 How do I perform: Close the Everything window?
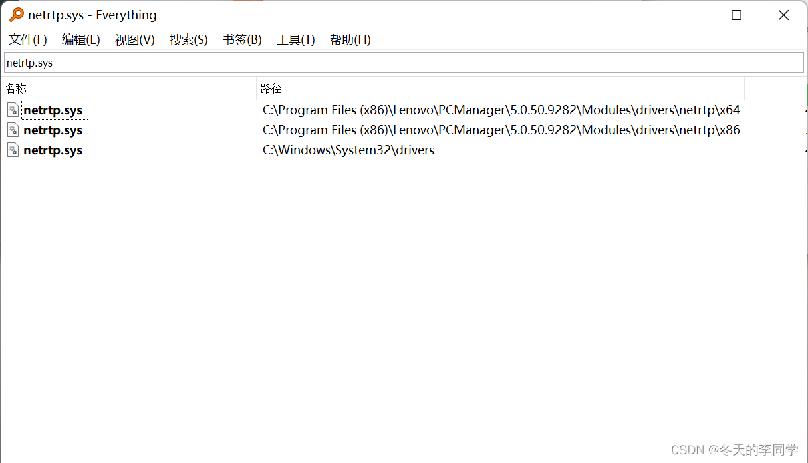coord(783,15)
